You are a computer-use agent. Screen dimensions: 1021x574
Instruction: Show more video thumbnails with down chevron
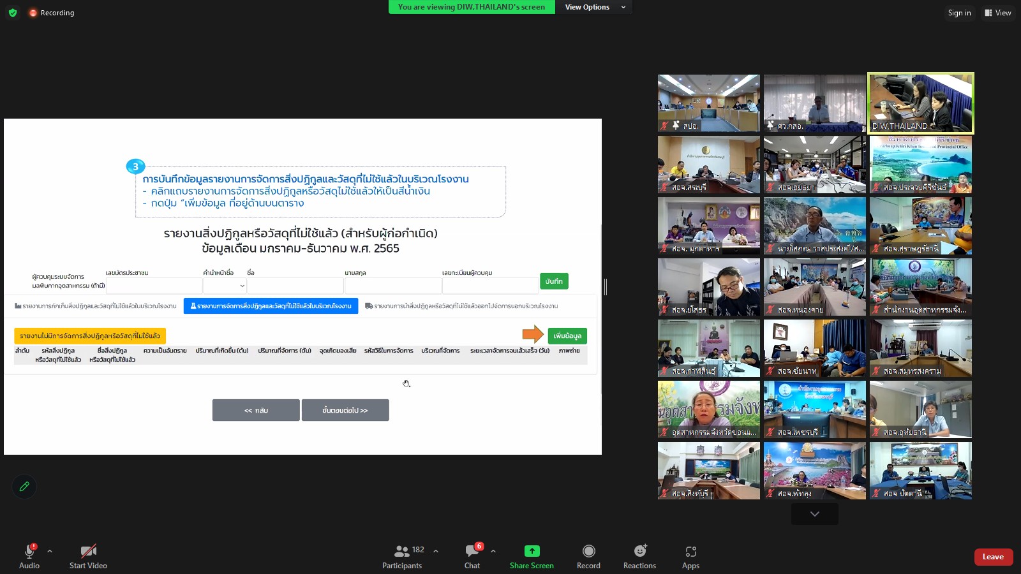[x=815, y=514]
